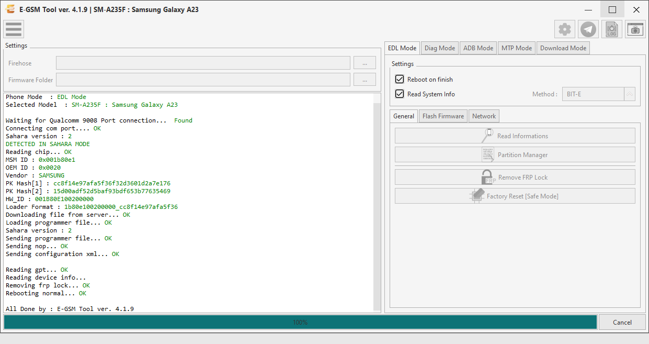The height and width of the screenshot is (344, 649).
Task: Toggle the Reboot on finish checkbox
Action: [x=400, y=80]
